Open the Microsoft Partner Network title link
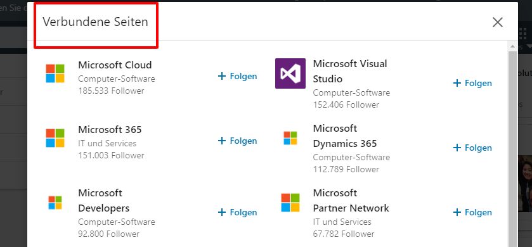This screenshot has height=247, width=532. point(351,200)
